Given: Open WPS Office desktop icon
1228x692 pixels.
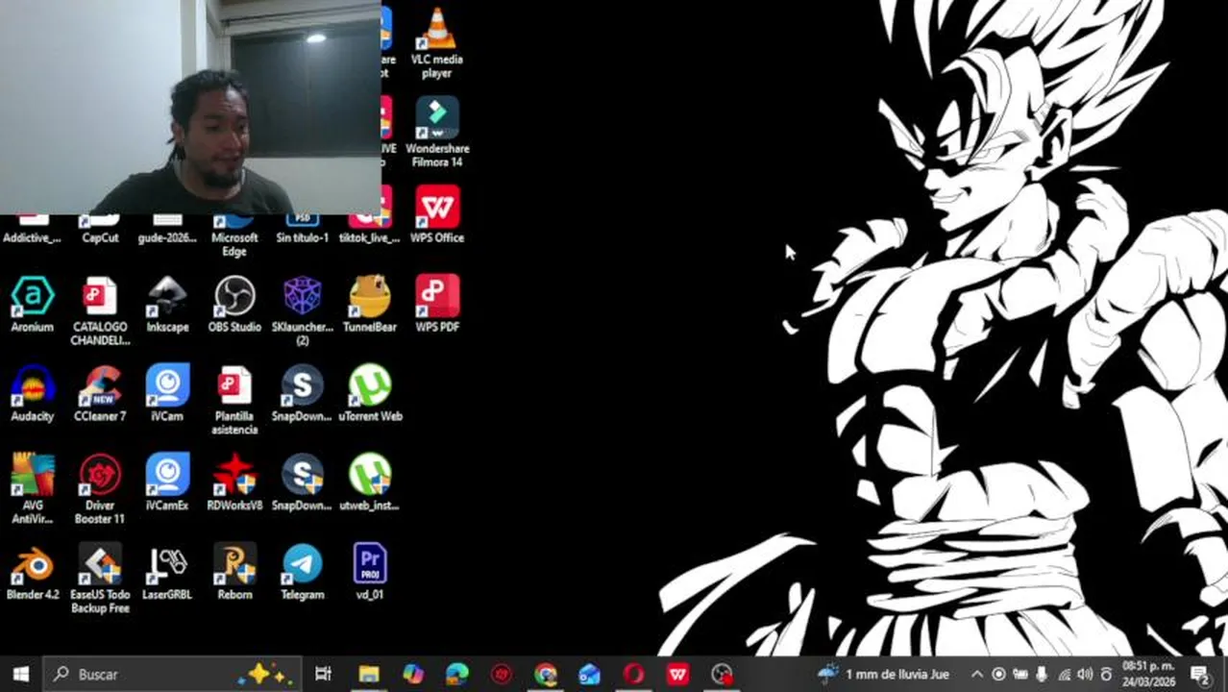Looking at the screenshot, I should coord(437,215).
